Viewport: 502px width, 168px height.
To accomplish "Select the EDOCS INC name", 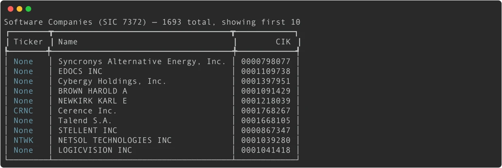I will (x=80, y=71).
